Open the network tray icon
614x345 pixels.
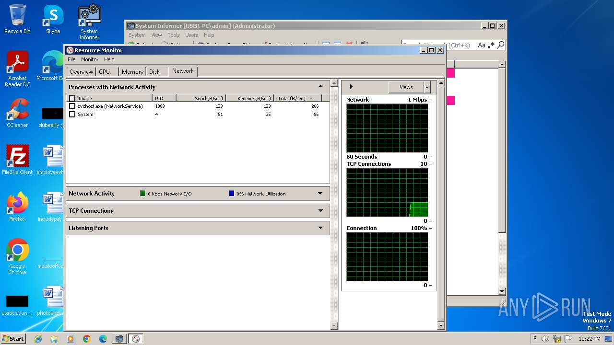[557, 339]
